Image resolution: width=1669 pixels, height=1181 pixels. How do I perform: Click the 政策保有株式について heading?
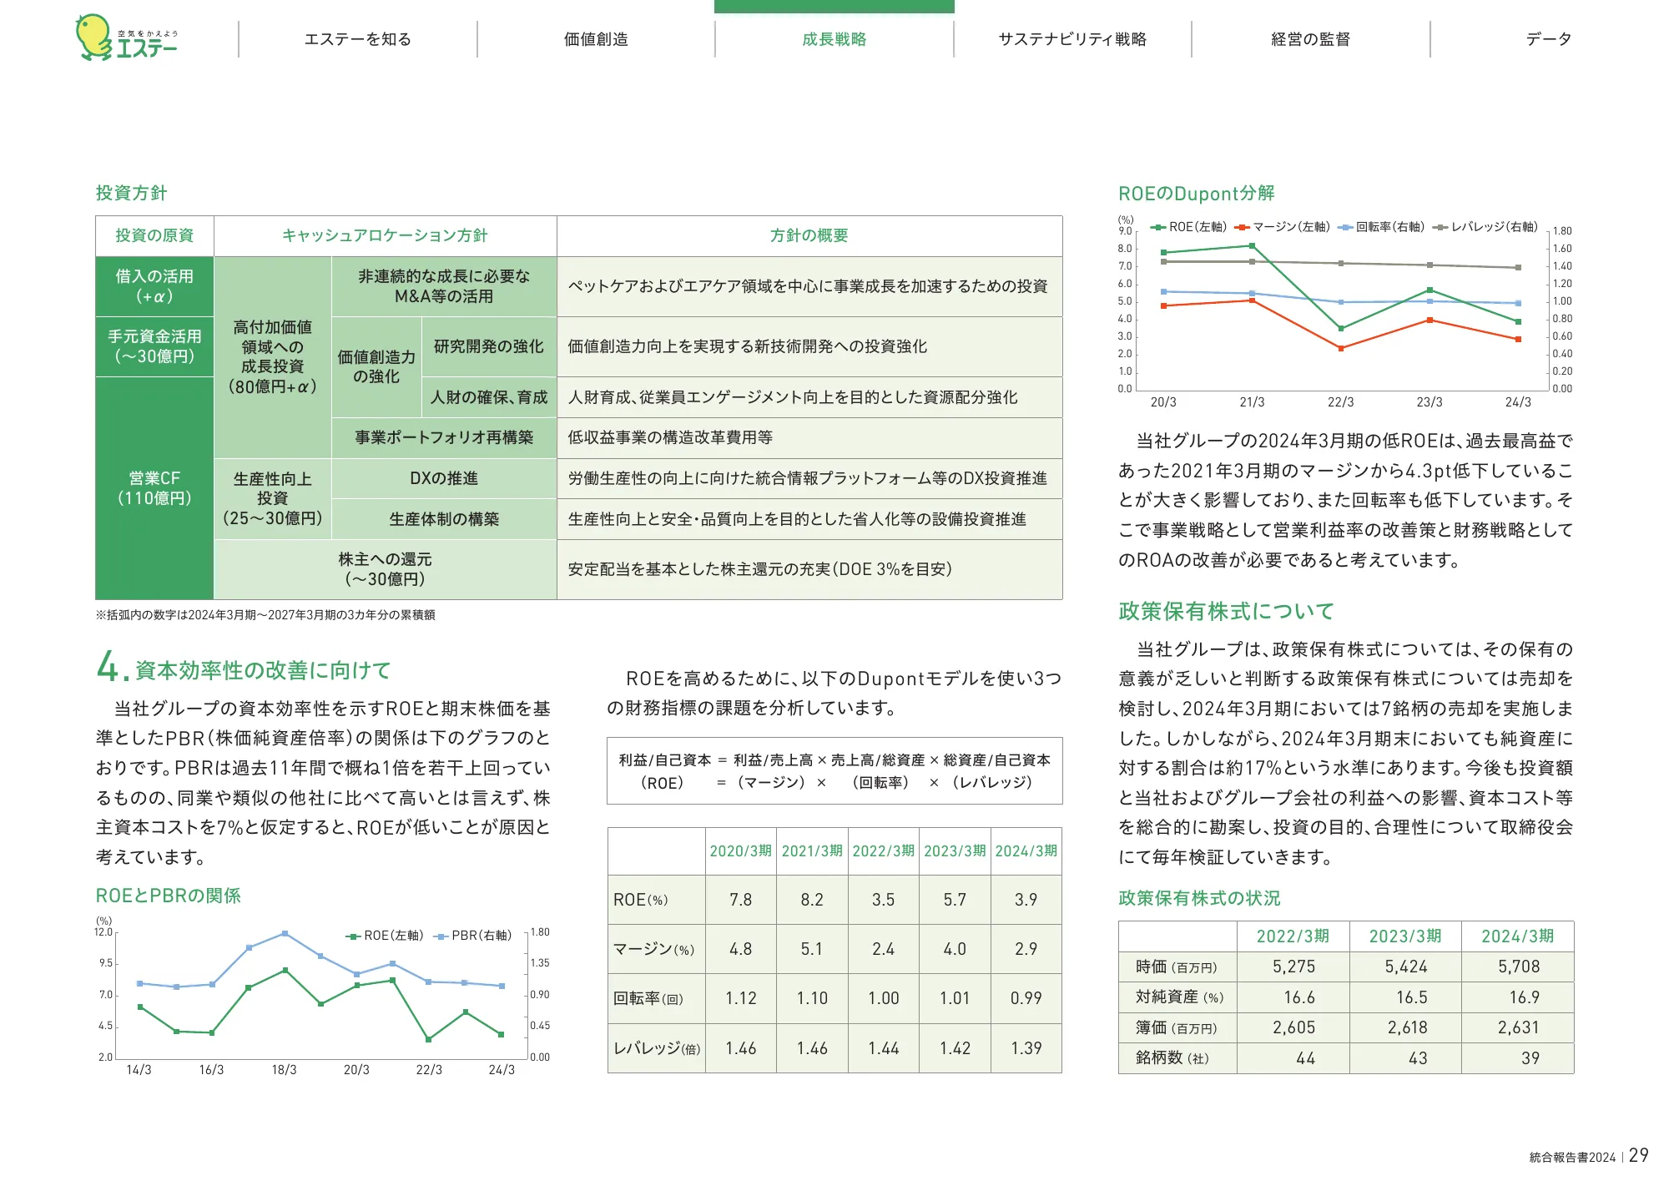pyautogui.click(x=1227, y=611)
